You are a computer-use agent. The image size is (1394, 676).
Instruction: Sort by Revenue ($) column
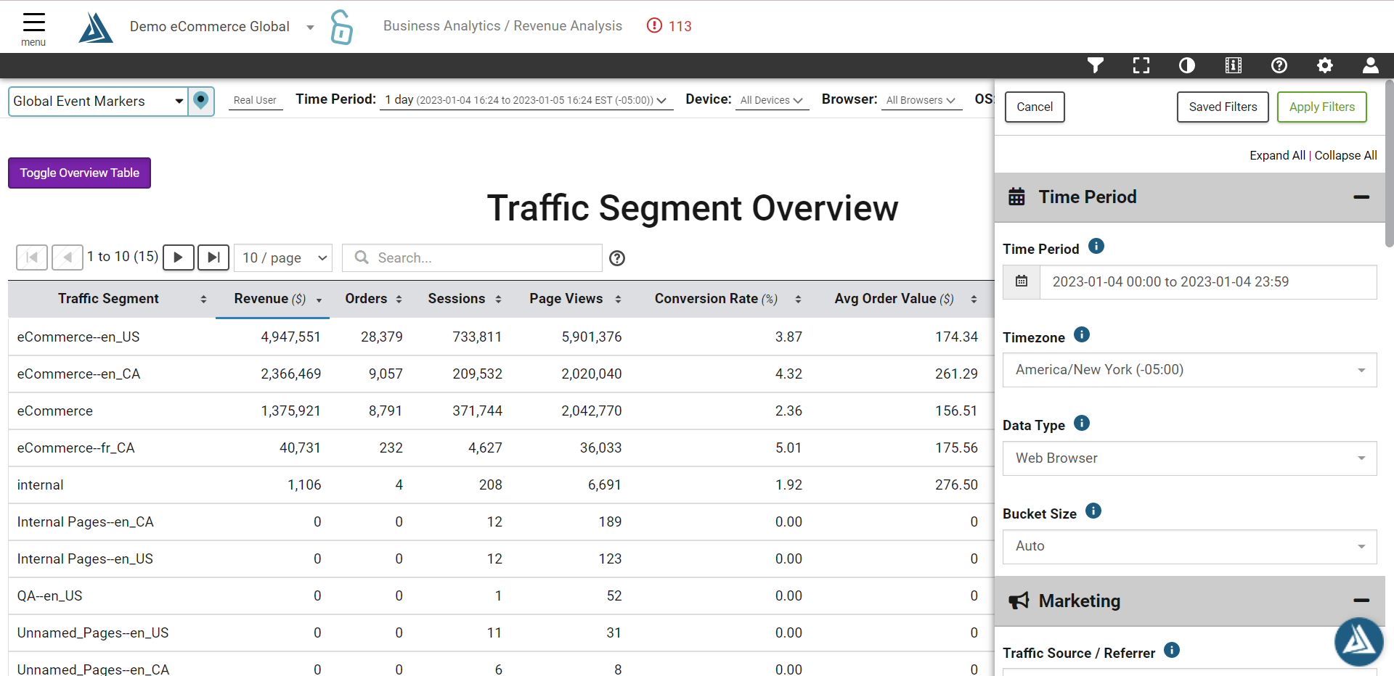tap(272, 299)
